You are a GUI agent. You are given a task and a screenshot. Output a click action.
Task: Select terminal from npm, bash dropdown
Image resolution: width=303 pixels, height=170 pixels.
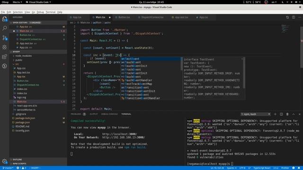(x=255, y=114)
